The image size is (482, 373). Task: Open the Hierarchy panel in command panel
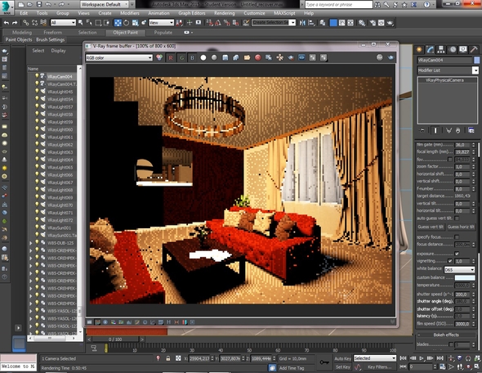tap(441, 50)
